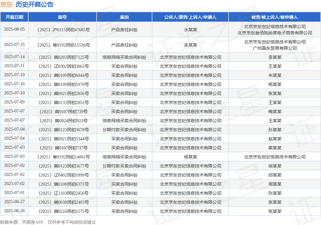Click 产品责任纠纷 in the 水某某 row

coord(124,30)
